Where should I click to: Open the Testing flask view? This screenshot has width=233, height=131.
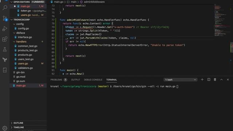pos(5,49)
